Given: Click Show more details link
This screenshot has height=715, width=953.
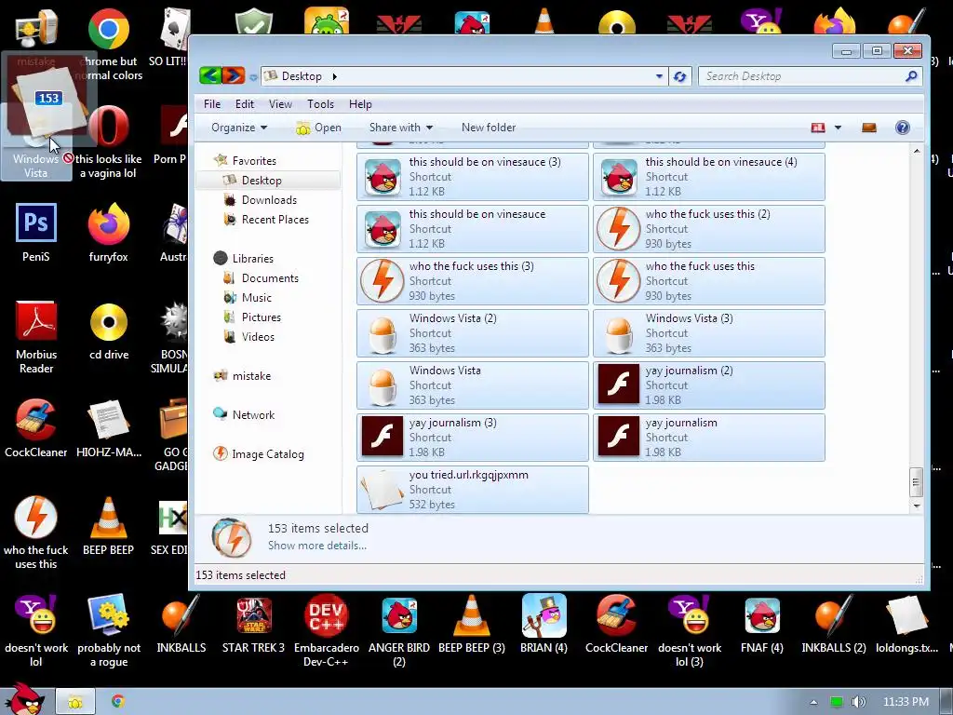Looking at the screenshot, I should point(317,546).
